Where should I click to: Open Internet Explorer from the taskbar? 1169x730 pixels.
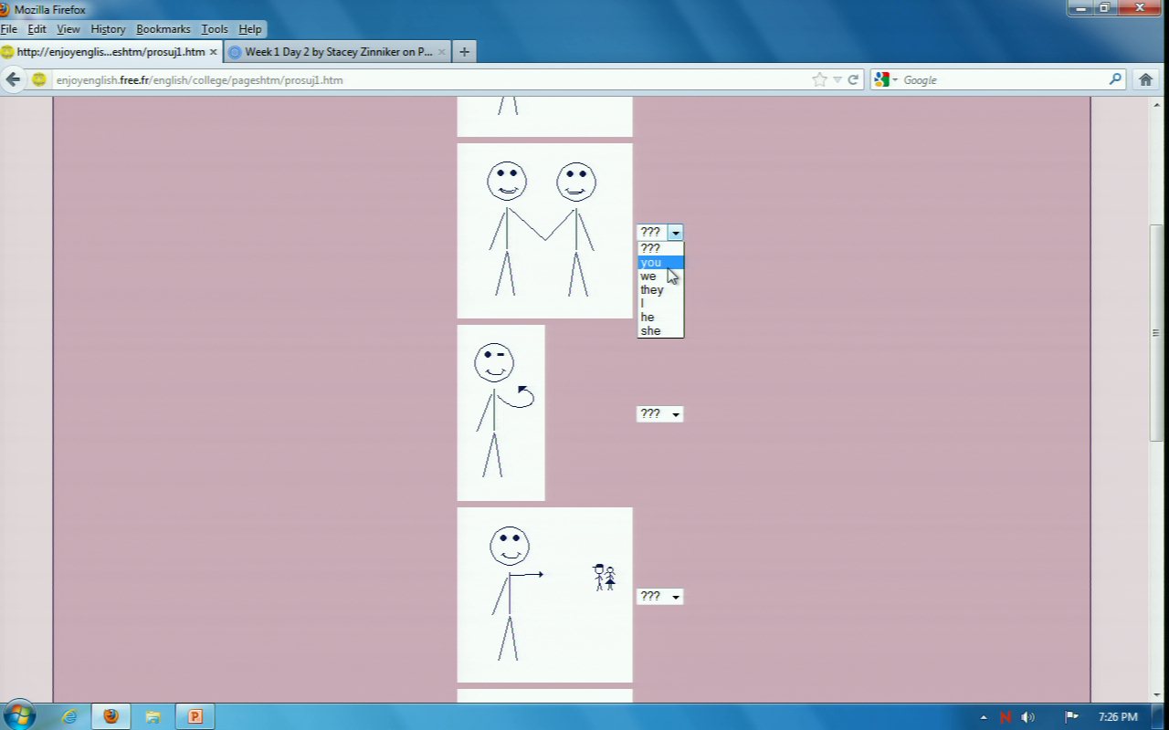coord(69,716)
